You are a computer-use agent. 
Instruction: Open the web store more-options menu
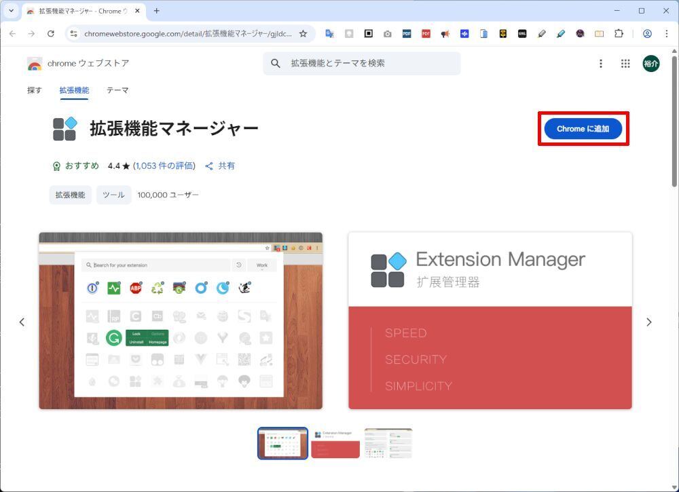[601, 64]
